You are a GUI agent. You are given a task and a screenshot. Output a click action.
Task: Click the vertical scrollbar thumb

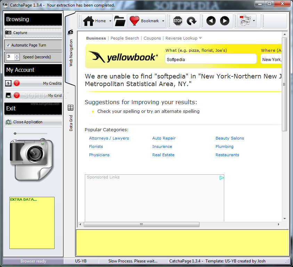pos(284,84)
